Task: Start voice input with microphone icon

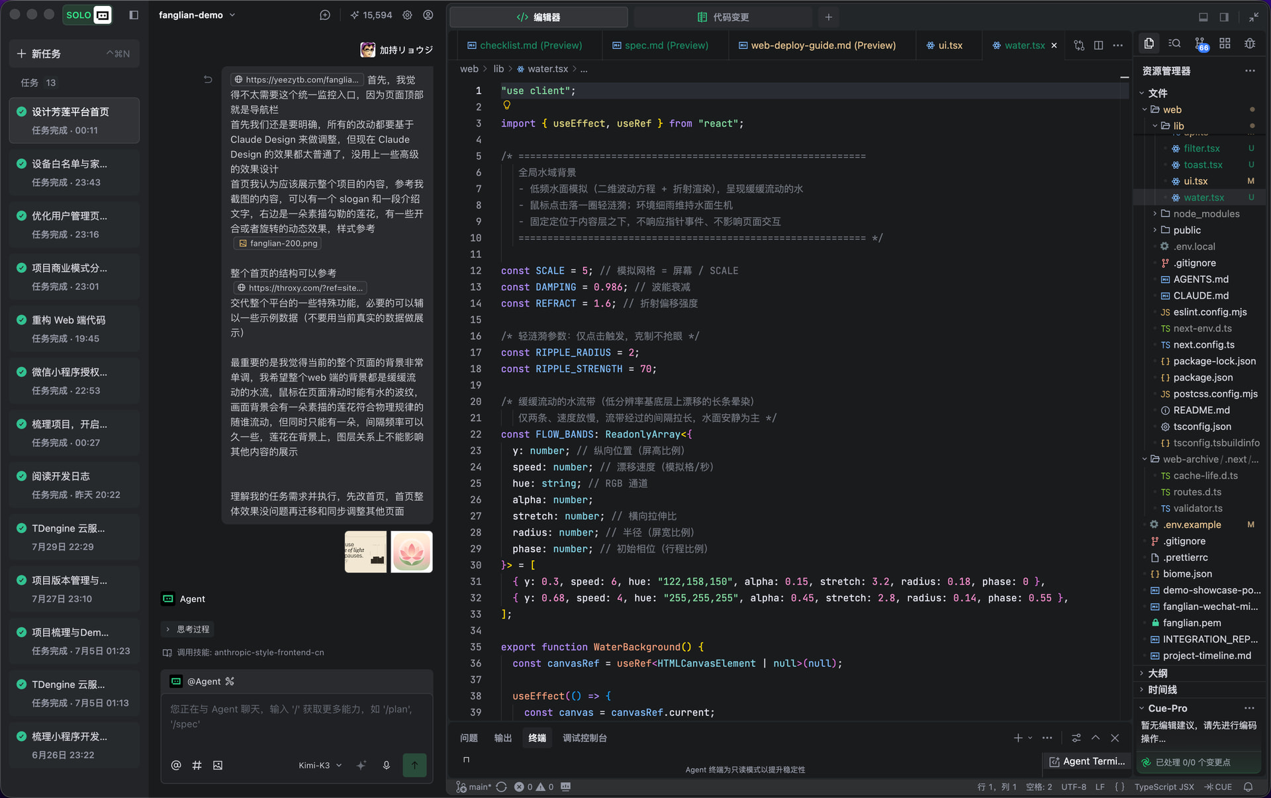Action: (387, 765)
